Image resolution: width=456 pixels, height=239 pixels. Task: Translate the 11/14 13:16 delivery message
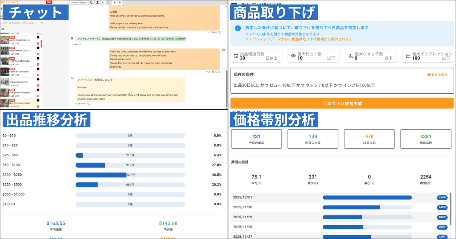click(220, 72)
